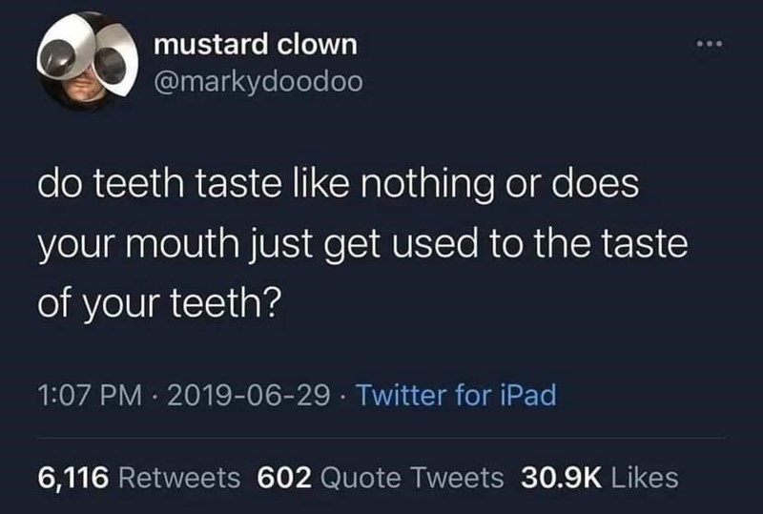Click the 602 quote count number
Image resolution: width=763 pixels, height=514 pixels.
click(x=284, y=478)
